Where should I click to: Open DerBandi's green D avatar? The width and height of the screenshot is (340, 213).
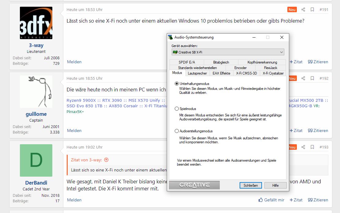(x=36, y=160)
